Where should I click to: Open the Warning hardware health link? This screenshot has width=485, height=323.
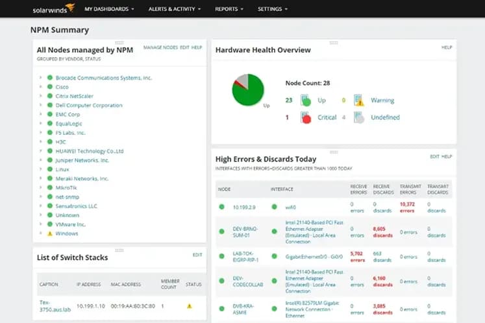(382, 100)
